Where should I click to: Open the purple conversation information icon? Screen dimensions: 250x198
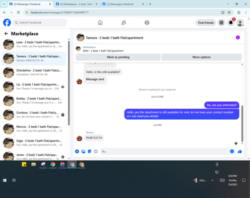click(x=238, y=37)
